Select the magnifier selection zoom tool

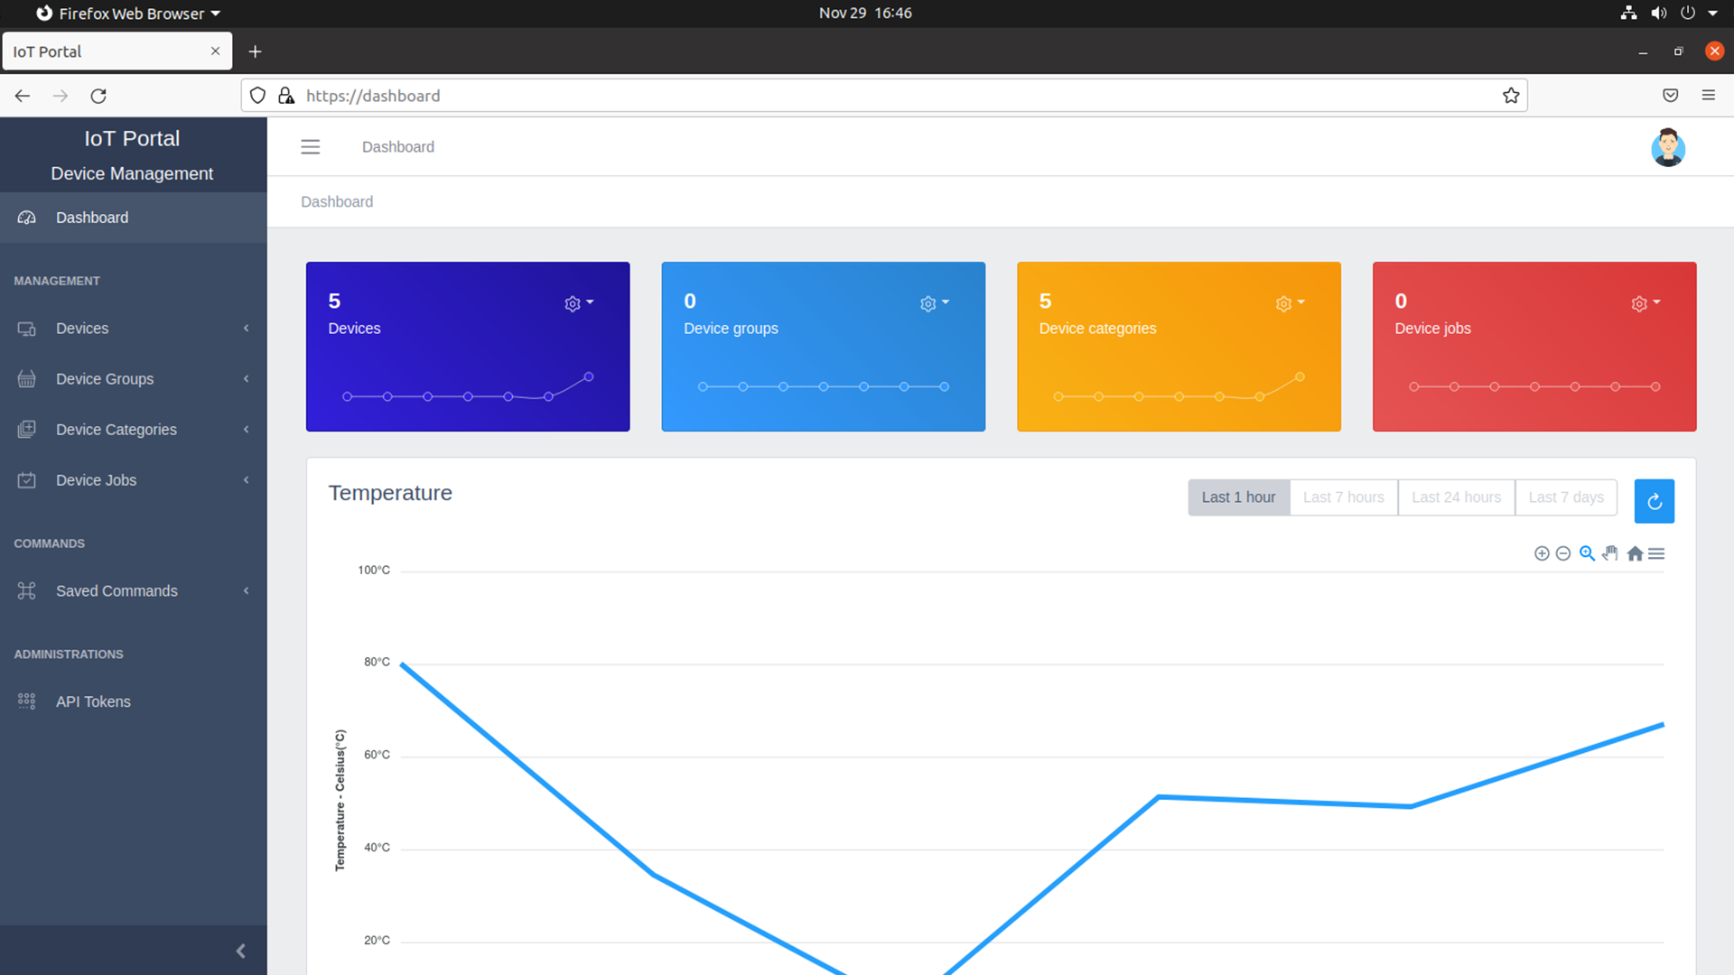click(1587, 553)
